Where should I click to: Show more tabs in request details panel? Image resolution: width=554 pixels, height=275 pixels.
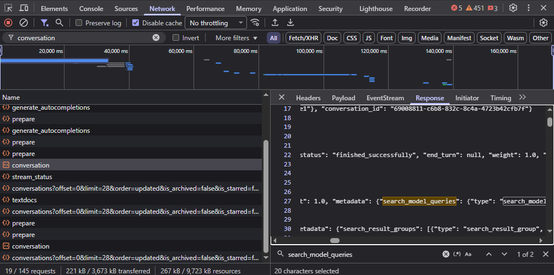click(x=523, y=98)
